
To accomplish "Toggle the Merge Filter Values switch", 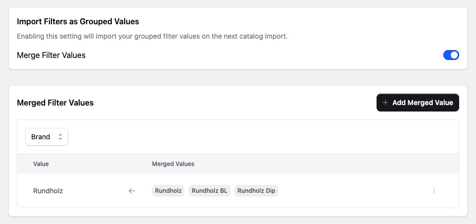I will pyautogui.click(x=451, y=55).
